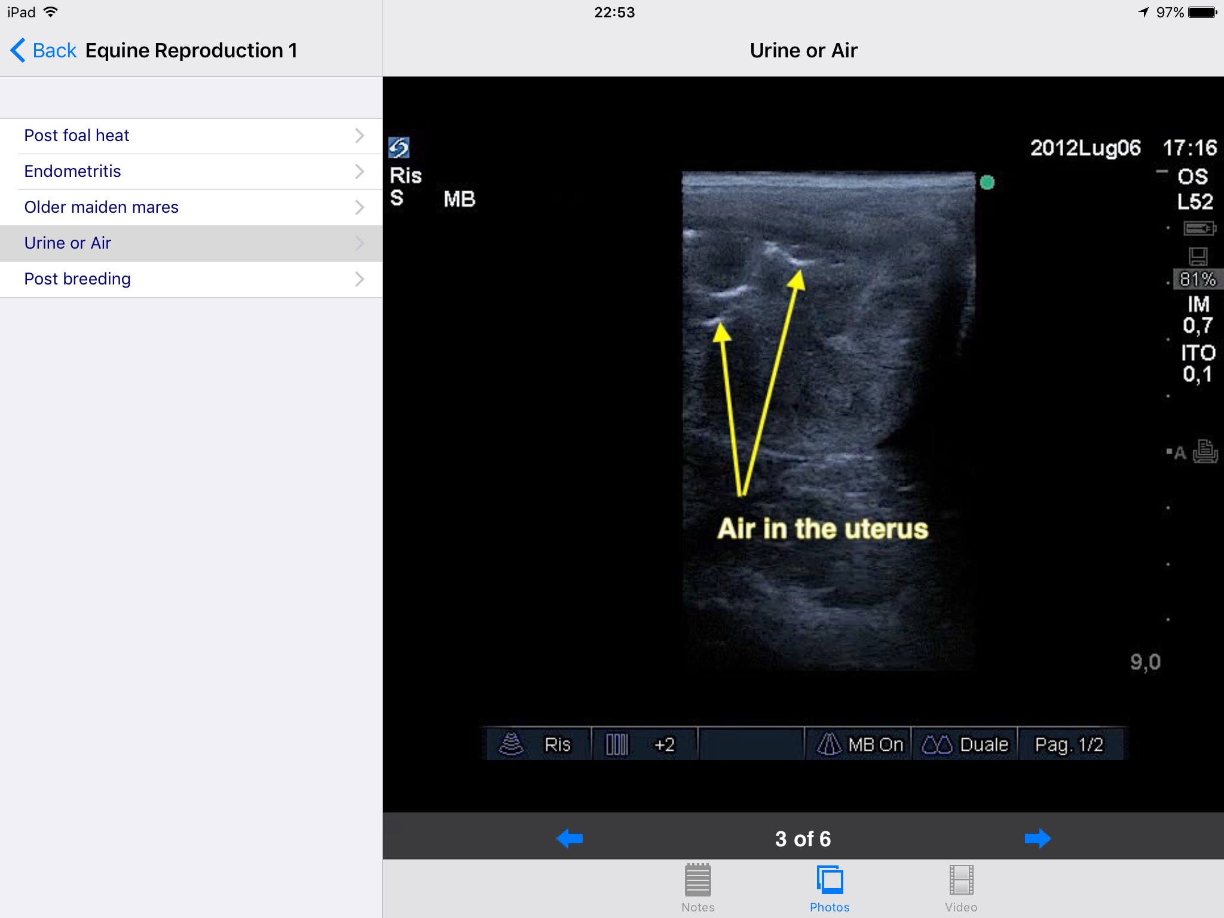Switch to the Video tab
1224x918 pixels.
961,888
